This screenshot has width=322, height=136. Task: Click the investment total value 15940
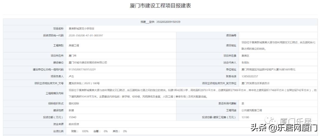click(73, 117)
